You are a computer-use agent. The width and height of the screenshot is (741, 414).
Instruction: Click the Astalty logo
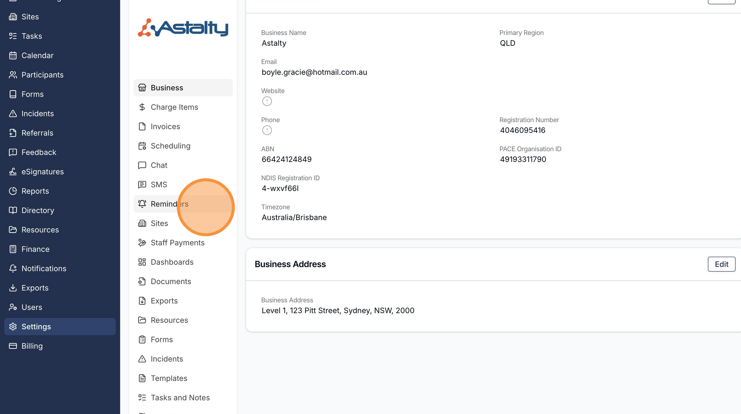pyautogui.click(x=183, y=28)
